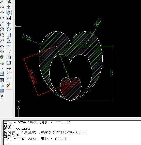Select the highlighted Offset tool
The image size is (141, 145).
tap(9, 12)
